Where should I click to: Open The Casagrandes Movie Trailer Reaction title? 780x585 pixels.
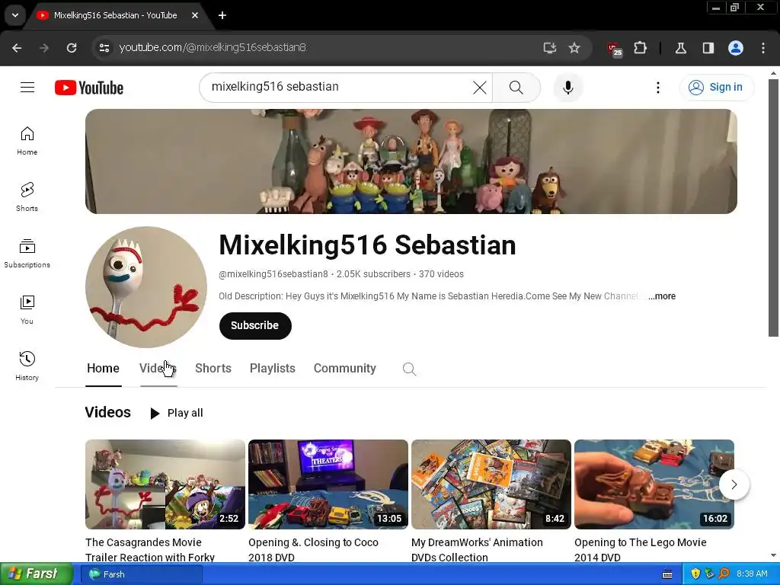[150, 550]
